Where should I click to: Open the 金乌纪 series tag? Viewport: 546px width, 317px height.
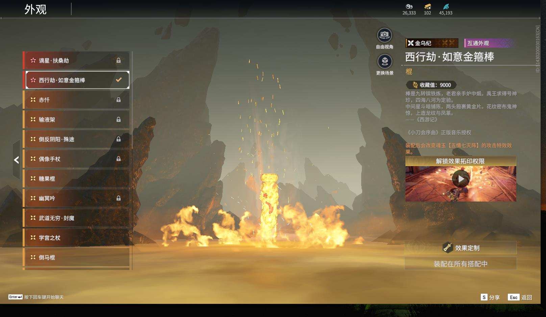(x=431, y=43)
